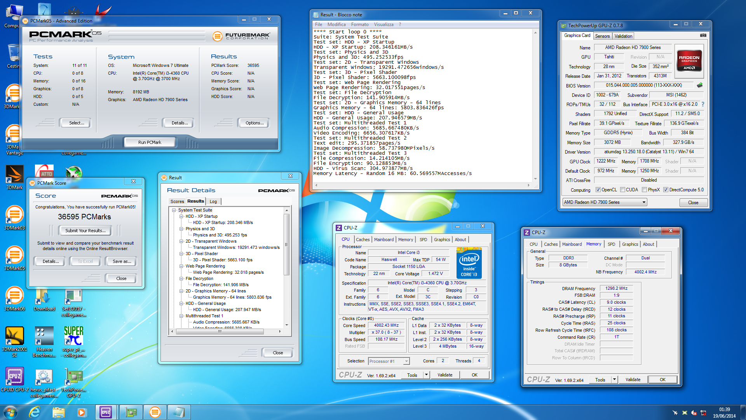
Task: Open the Log tab in Result Details
Action: tap(213, 201)
